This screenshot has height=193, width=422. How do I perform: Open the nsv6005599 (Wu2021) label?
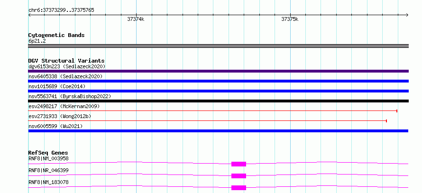pyautogui.click(x=55, y=126)
